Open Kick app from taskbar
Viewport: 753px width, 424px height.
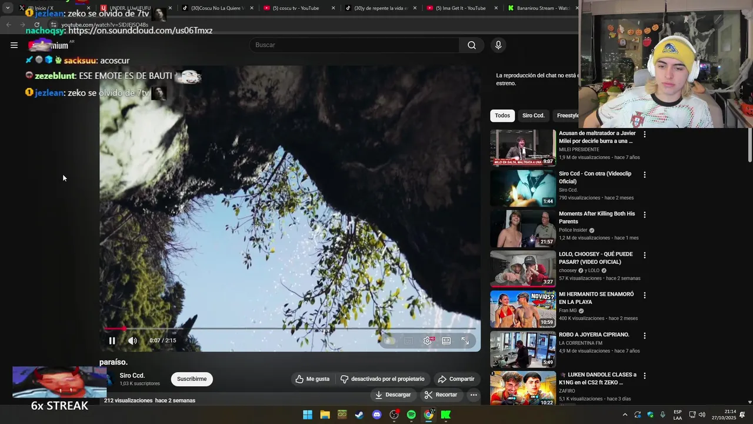pos(446,415)
